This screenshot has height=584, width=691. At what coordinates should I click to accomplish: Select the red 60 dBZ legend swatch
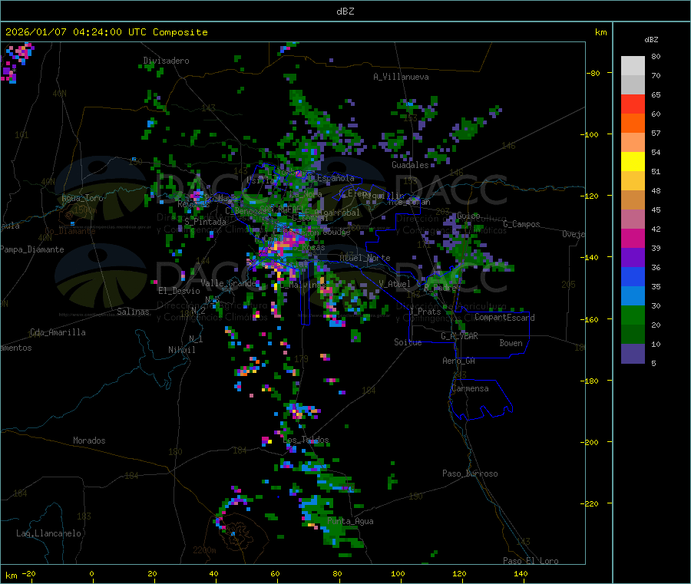pos(633,104)
